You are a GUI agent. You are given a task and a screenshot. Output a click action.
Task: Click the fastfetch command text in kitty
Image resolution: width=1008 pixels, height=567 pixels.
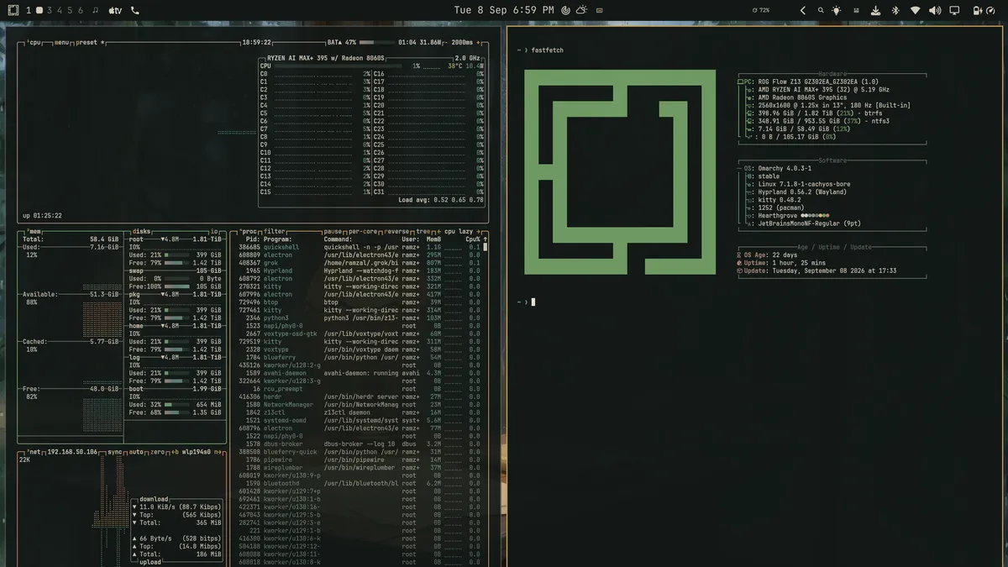[x=549, y=51]
